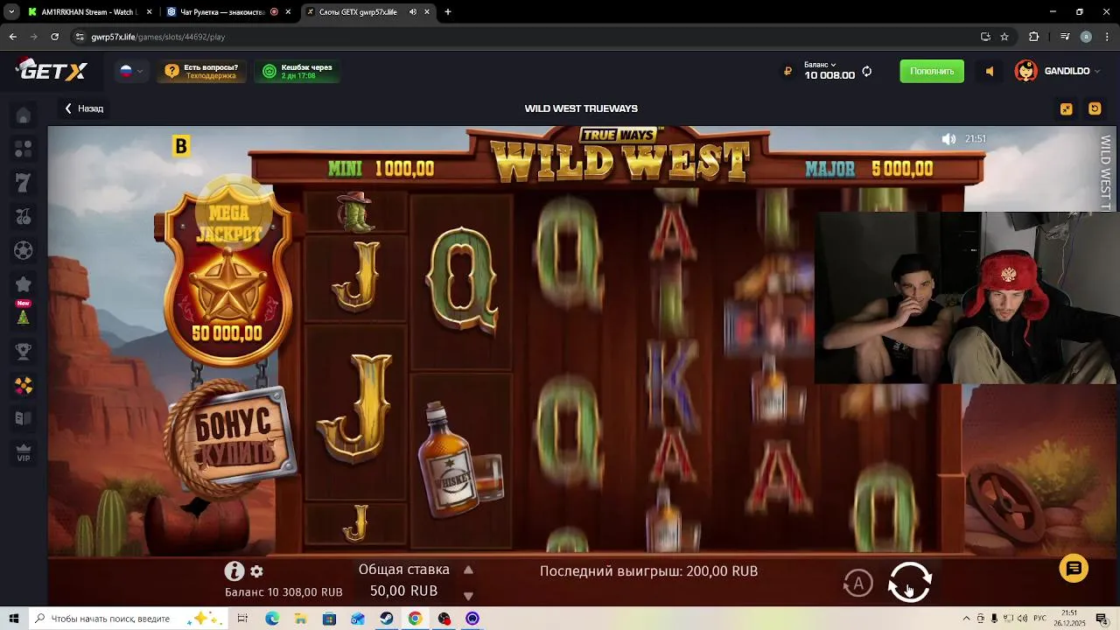
Task: Open Chrome media controls icon
Action: tap(1065, 37)
